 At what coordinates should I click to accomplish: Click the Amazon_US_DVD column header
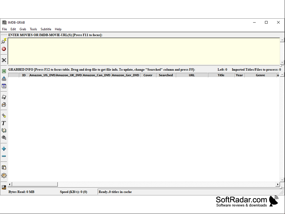pyautogui.click(x=42, y=75)
